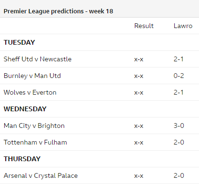This screenshot has width=199, height=184.
Task: Select the Result column header
Action: (x=144, y=26)
